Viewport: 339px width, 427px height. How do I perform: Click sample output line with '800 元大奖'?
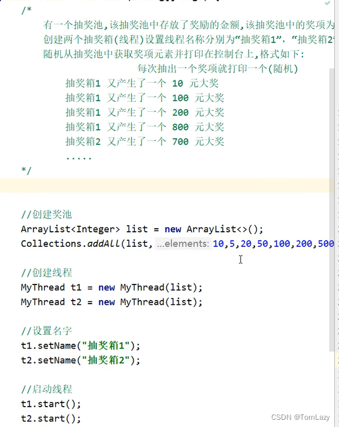point(144,127)
